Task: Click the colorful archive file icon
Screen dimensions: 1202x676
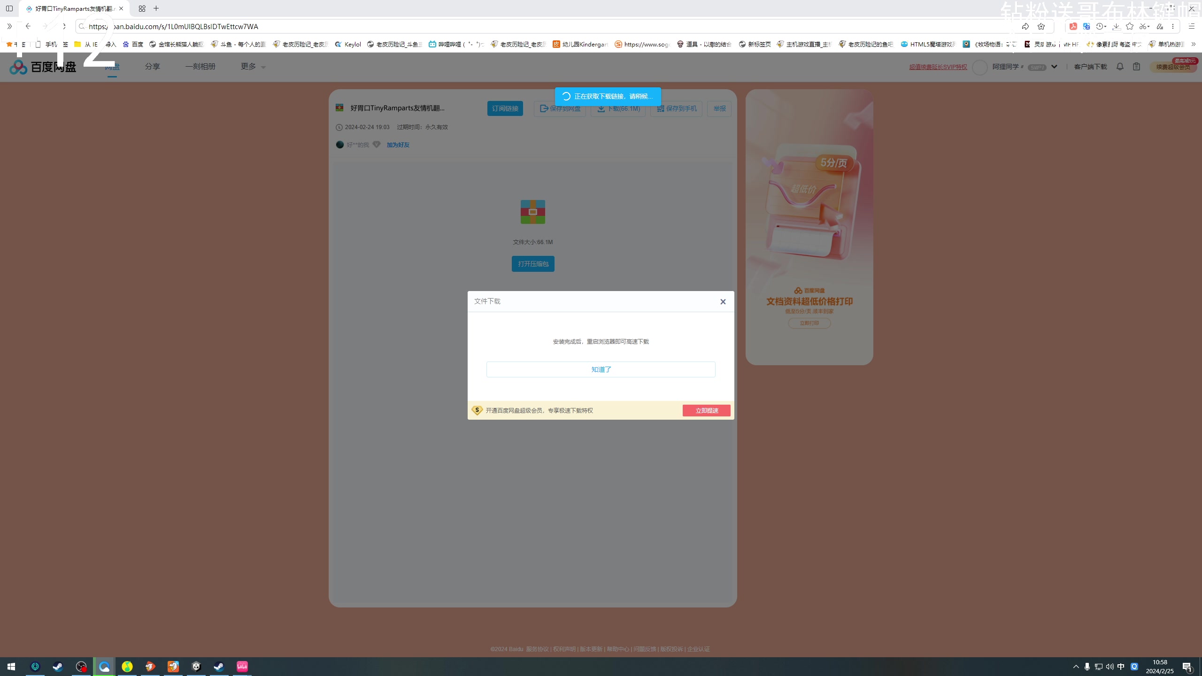Action: tap(533, 212)
